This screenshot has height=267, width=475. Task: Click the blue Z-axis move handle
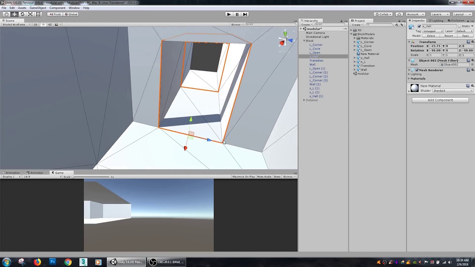(209, 140)
